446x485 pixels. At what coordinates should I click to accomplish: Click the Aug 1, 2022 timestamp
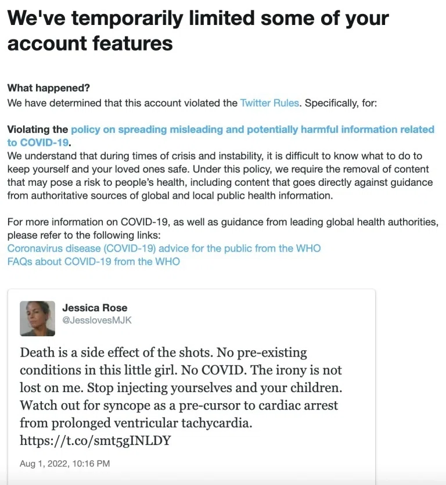(x=64, y=464)
